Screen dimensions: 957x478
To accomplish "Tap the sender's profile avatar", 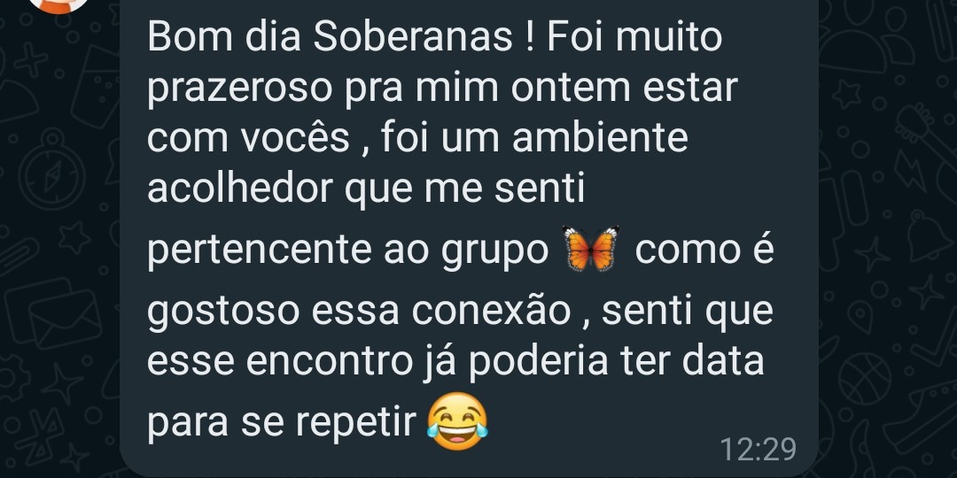I will [59, 4].
